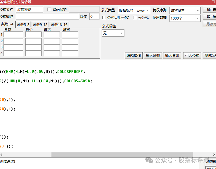Enable the 公式只用于PC checkbox
The height and width of the screenshot is (169, 216).
(104, 17)
